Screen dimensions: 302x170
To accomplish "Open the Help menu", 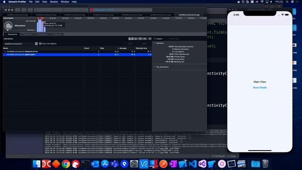I will [74, 2].
